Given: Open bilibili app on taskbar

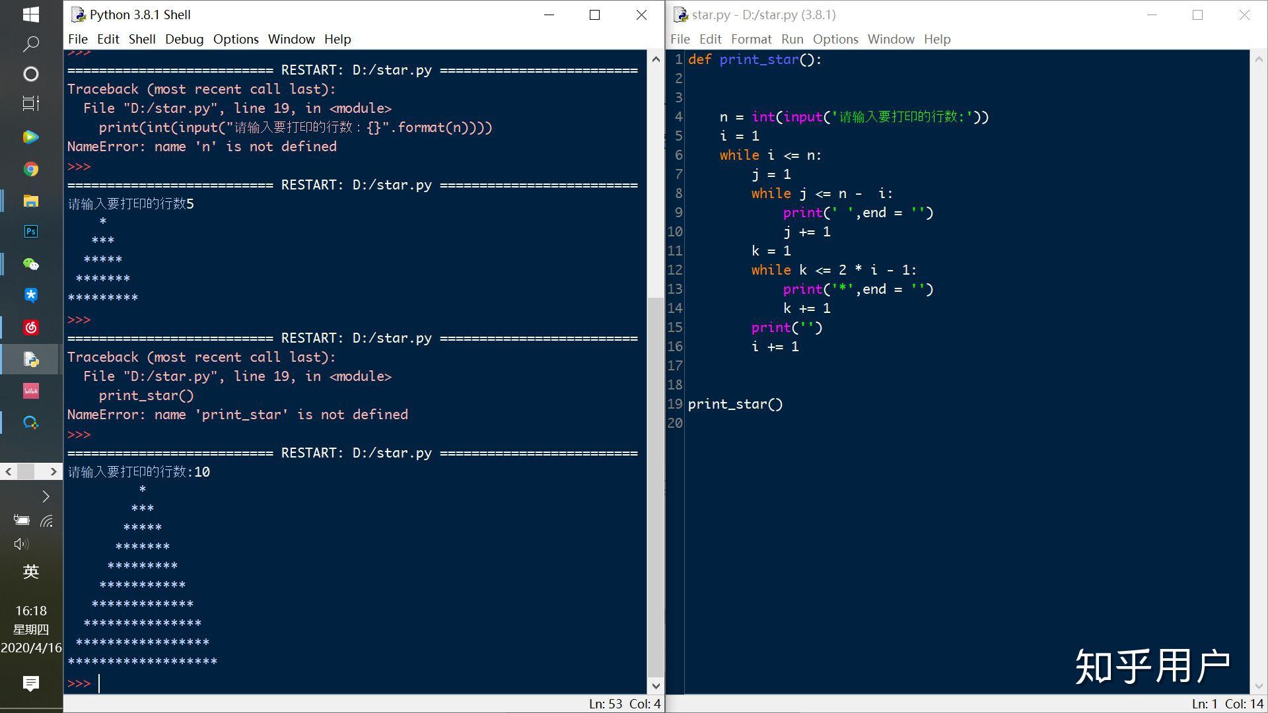Looking at the screenshot, I should 30,391.
